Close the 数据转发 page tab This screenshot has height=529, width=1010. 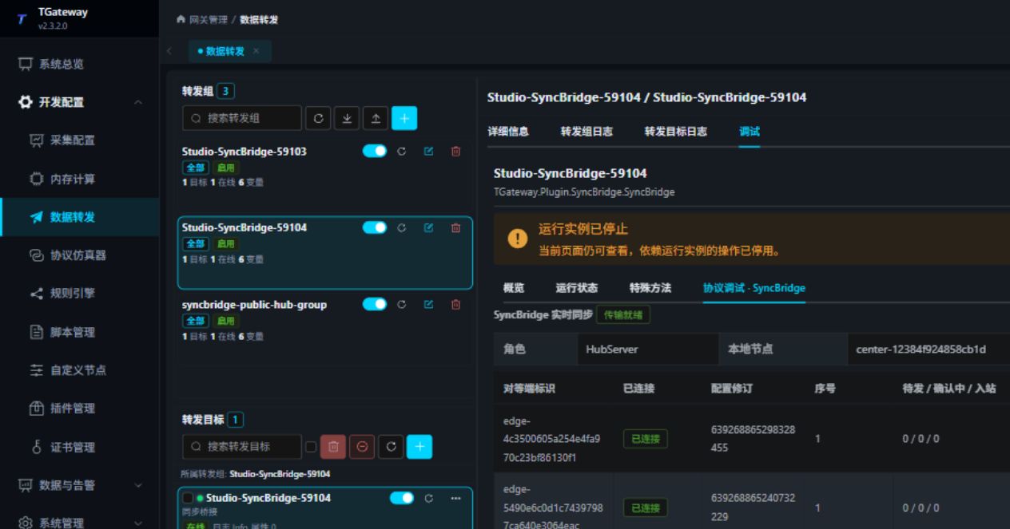pyautogui.click(x=256, y=51)
